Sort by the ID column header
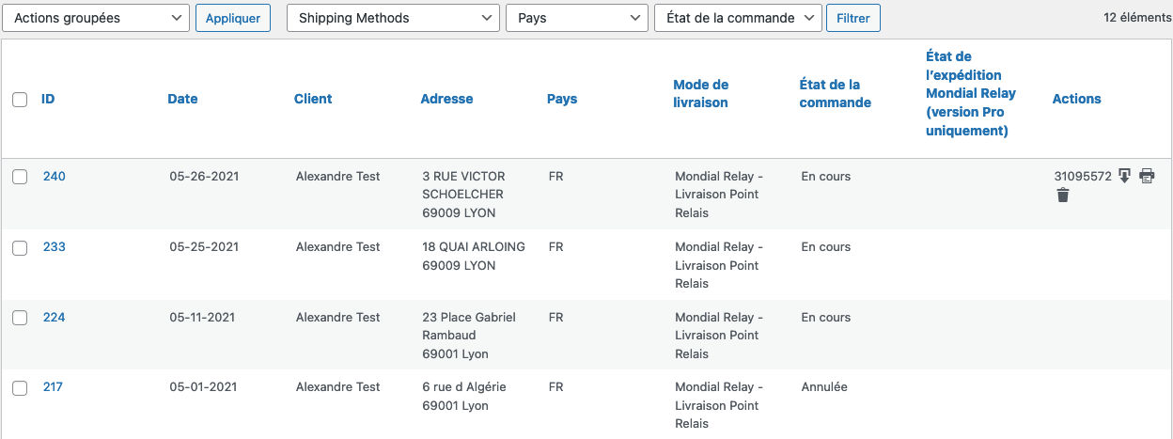1173x439 pixels. pos(48,99)
